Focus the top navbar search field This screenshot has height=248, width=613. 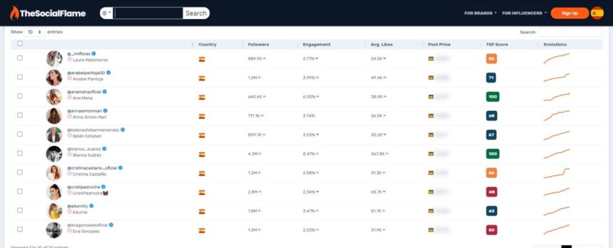tap(148, 13)
